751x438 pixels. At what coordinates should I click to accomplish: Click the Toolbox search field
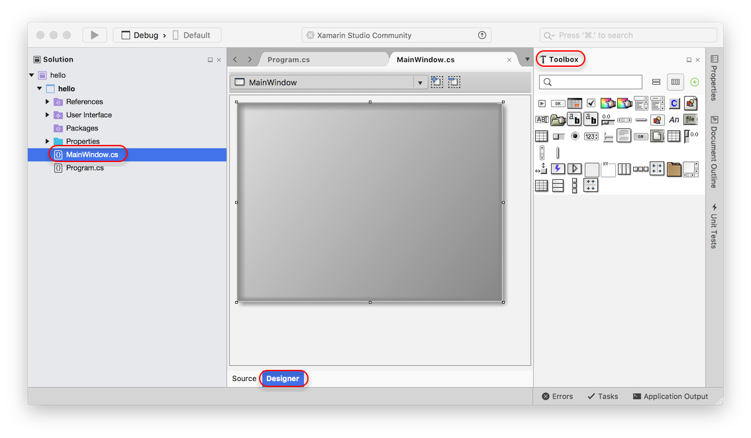click(x=591, y=82)
